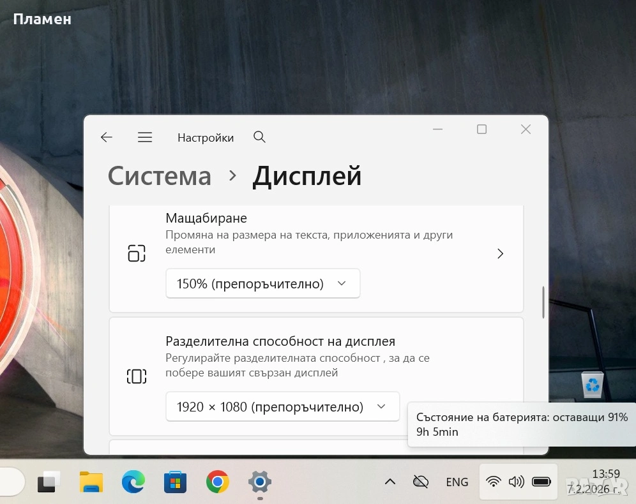
Task: Click the Settings window vertical scrollbar
Action: pos(543,302)
